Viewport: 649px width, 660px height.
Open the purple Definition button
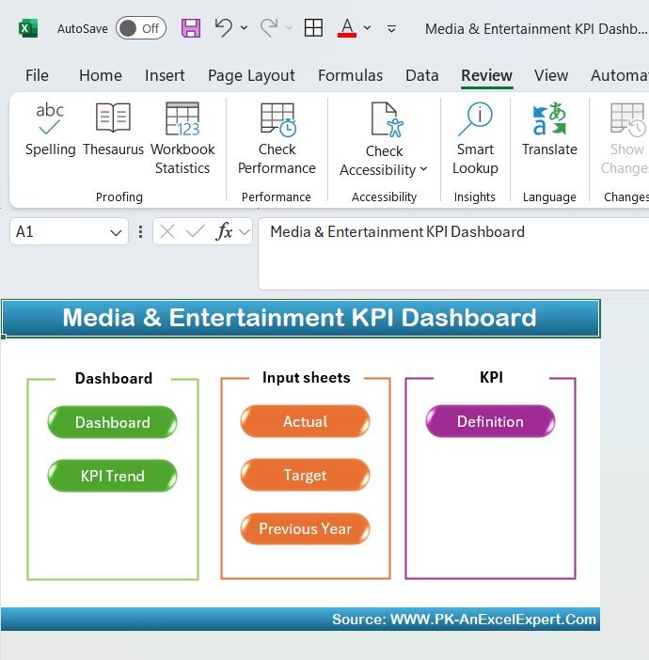[490, 421]
